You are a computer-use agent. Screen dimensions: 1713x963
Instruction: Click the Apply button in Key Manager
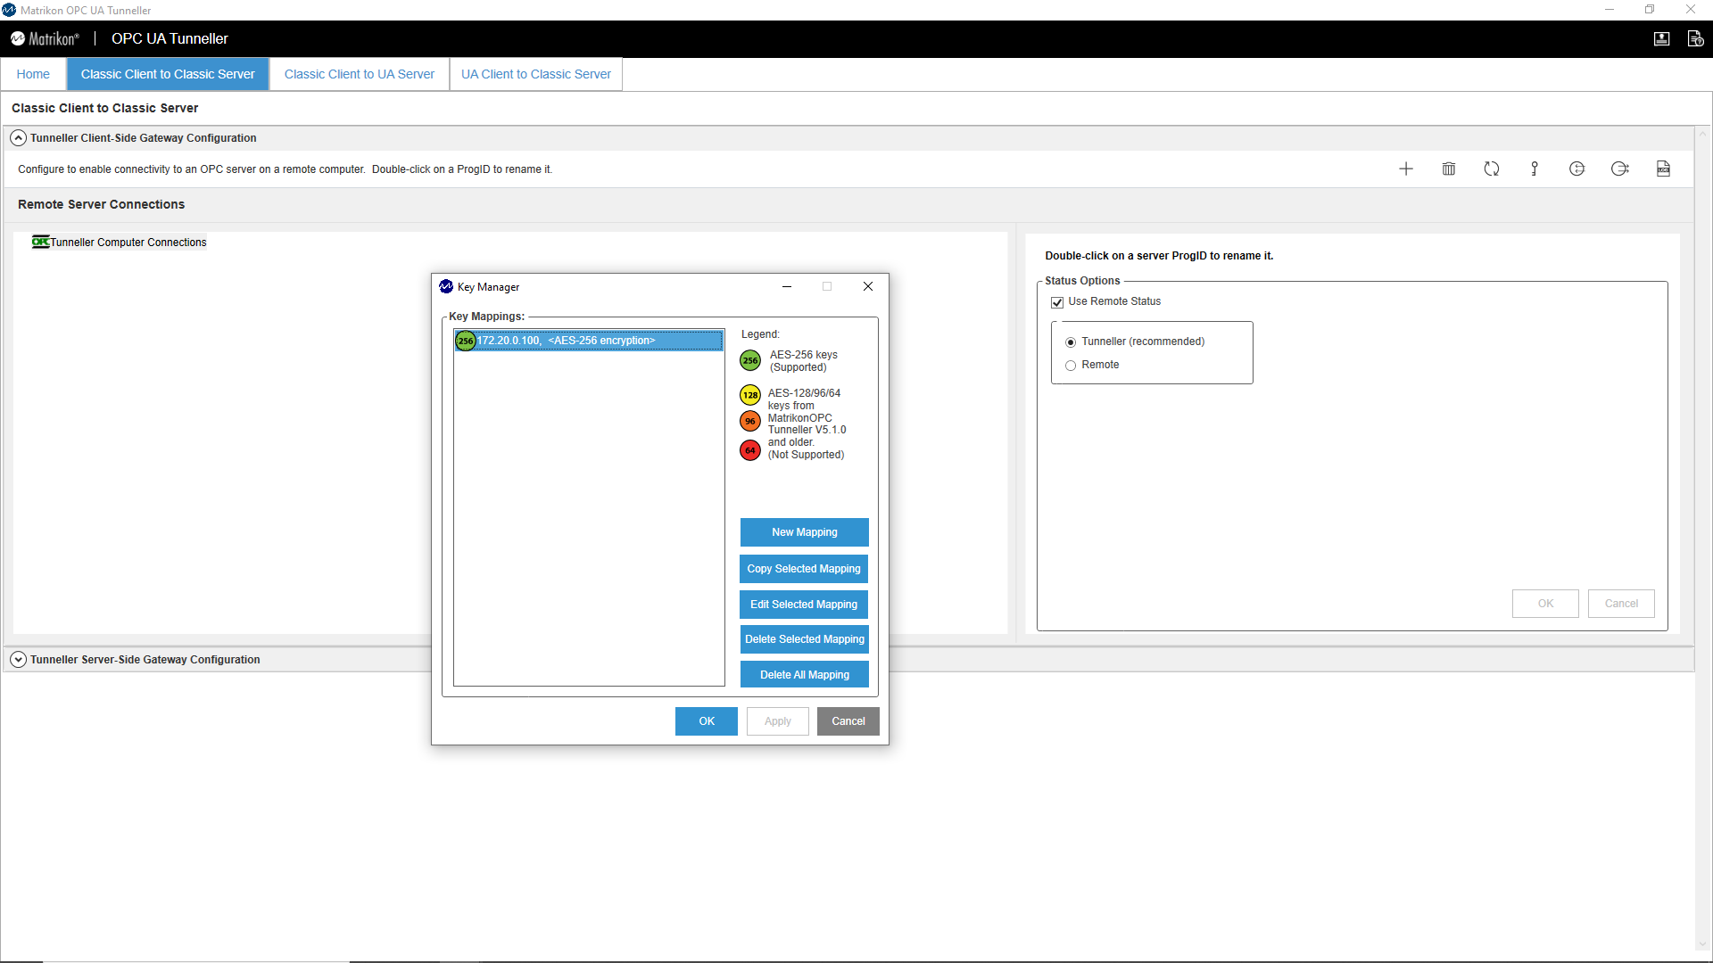pos(778,721)
